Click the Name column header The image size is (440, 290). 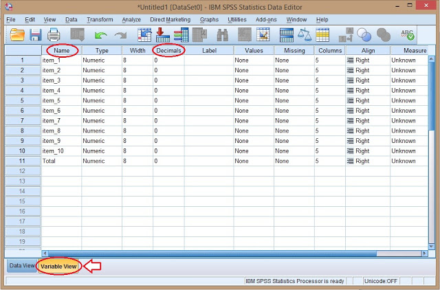pos(61,50)
